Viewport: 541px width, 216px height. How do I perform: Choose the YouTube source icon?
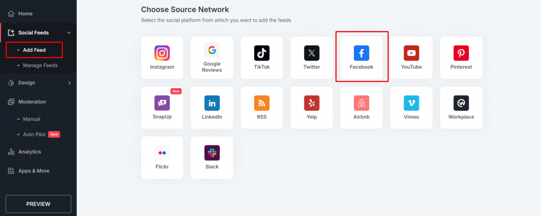[x=411, y=53]
